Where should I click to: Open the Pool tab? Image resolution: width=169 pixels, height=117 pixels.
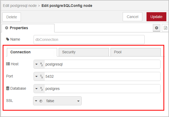pyautogui.click(x=135, y=52)
